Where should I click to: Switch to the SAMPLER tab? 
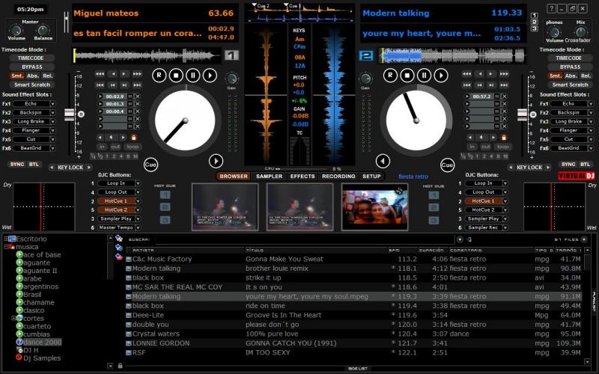270,177
